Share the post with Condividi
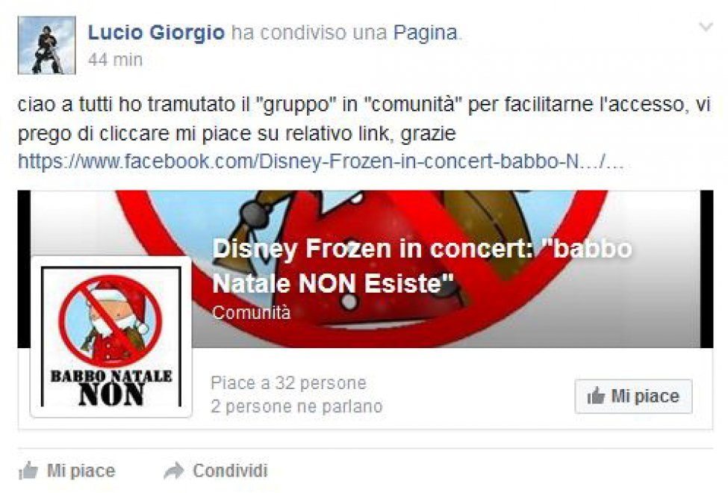Image resolution: width=728 pixels, height=493 pixels. (x=230, y=471)
